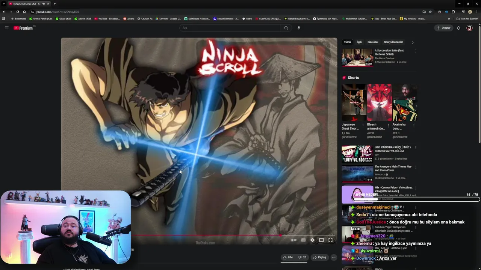Open Drive'ım Google Drive bookmark

coord(168,19)
